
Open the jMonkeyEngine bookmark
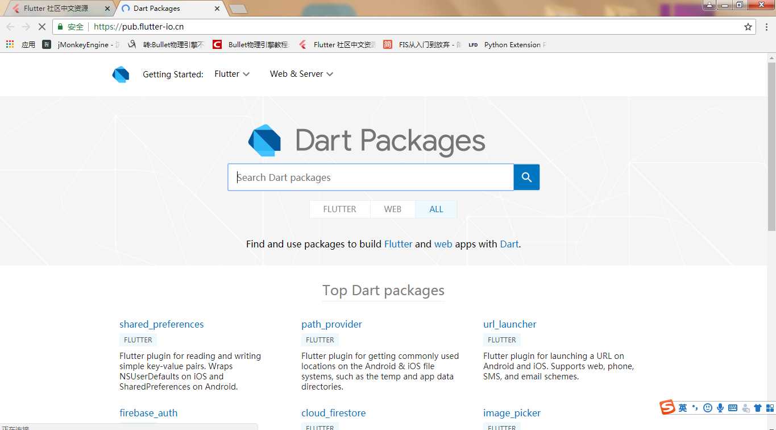pos(81,44)
